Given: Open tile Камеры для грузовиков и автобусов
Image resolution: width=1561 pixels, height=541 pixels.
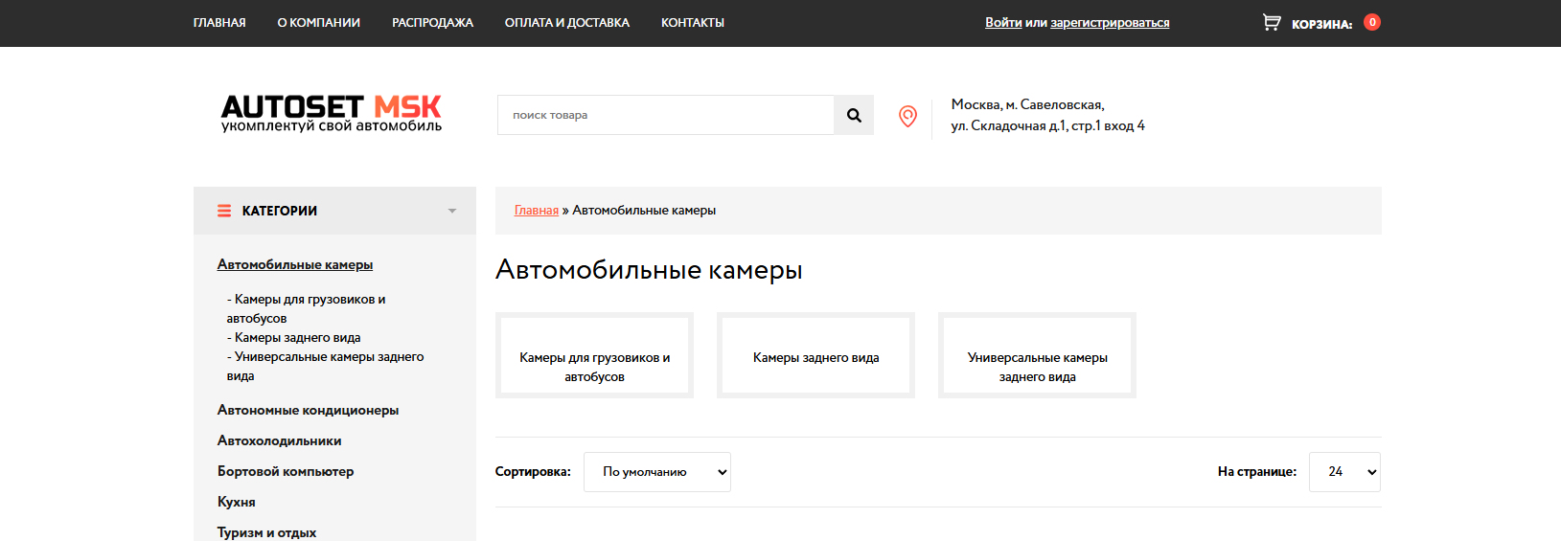Looking at the screenshot, I should click(594, 355).
